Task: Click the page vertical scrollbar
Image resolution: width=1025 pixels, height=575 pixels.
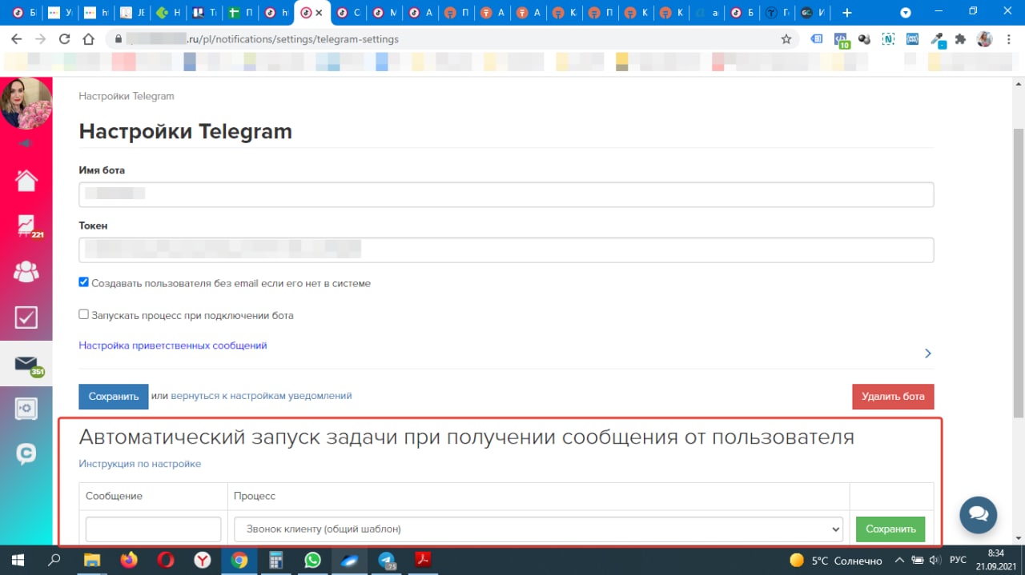Action: [1018, 272]
